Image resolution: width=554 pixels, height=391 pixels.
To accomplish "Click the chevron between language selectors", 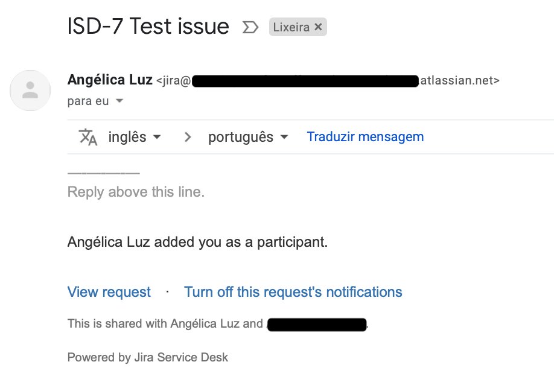I will [187, 137].
